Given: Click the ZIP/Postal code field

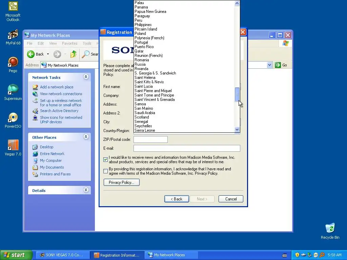Looking at the screenshot, I should 150,139.
